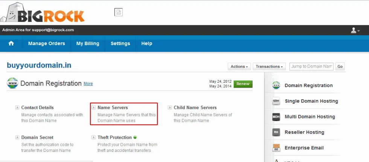Open Name Servers section
The image size is (369, 162).
(x=113, y=107)
